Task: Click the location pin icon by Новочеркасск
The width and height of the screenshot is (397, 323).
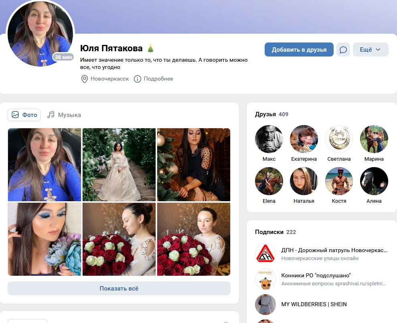Action: click(84, 79)
